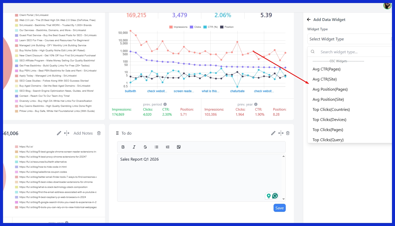Insert a bulleted list in the To do note
Screen dimensions: 395x226
pyautogui.click(x=156, y=147)
